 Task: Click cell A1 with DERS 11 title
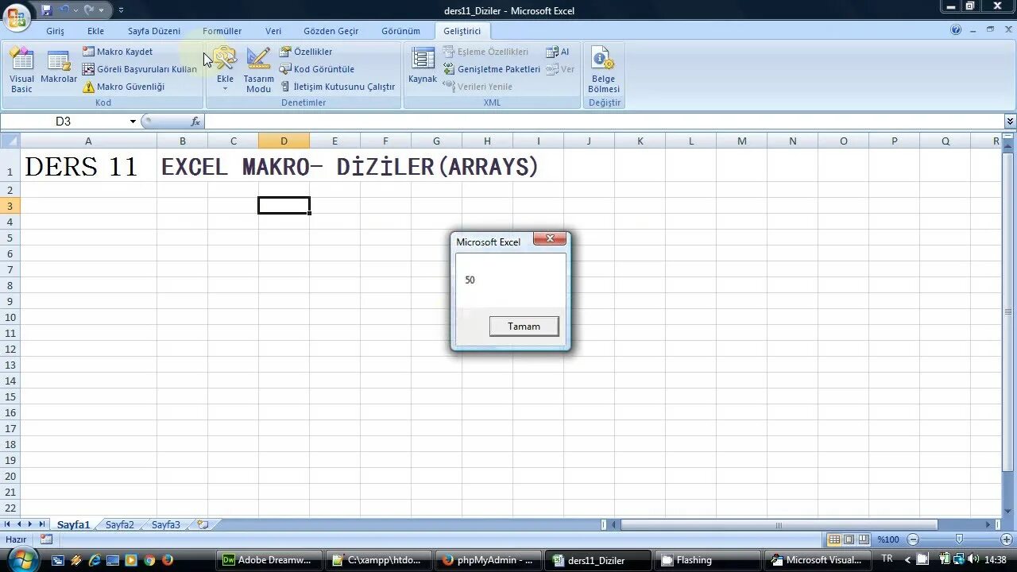pos(88,167)
